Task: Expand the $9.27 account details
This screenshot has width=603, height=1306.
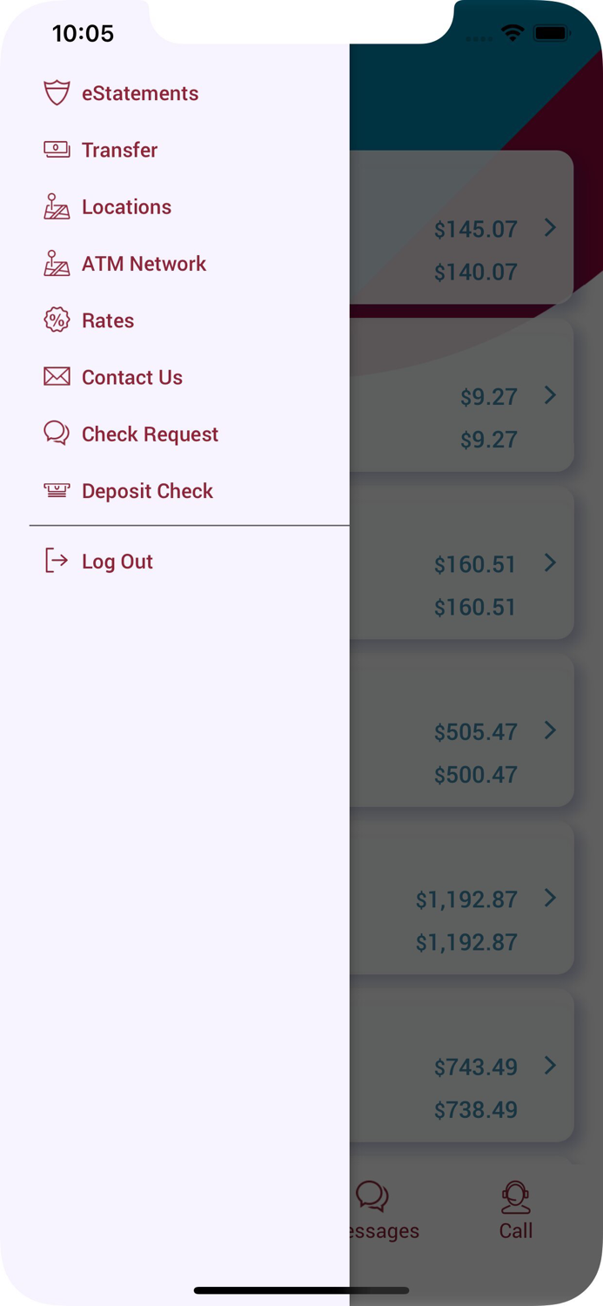Action: [549, 395]
